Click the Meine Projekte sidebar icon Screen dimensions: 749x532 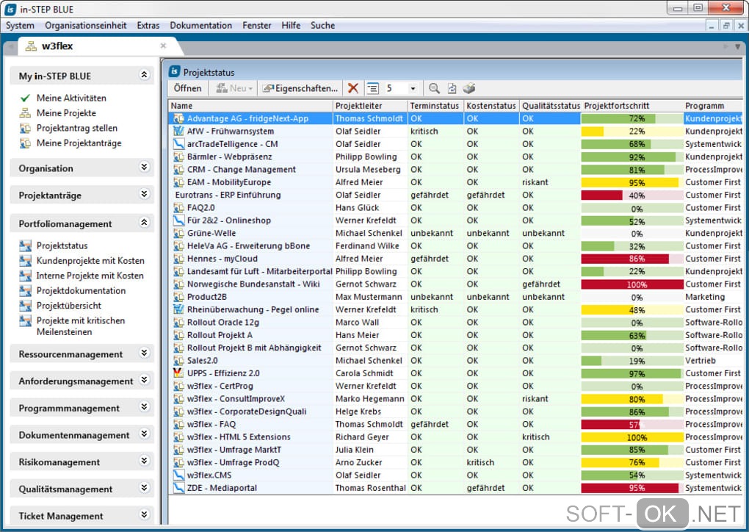point(25,113)
